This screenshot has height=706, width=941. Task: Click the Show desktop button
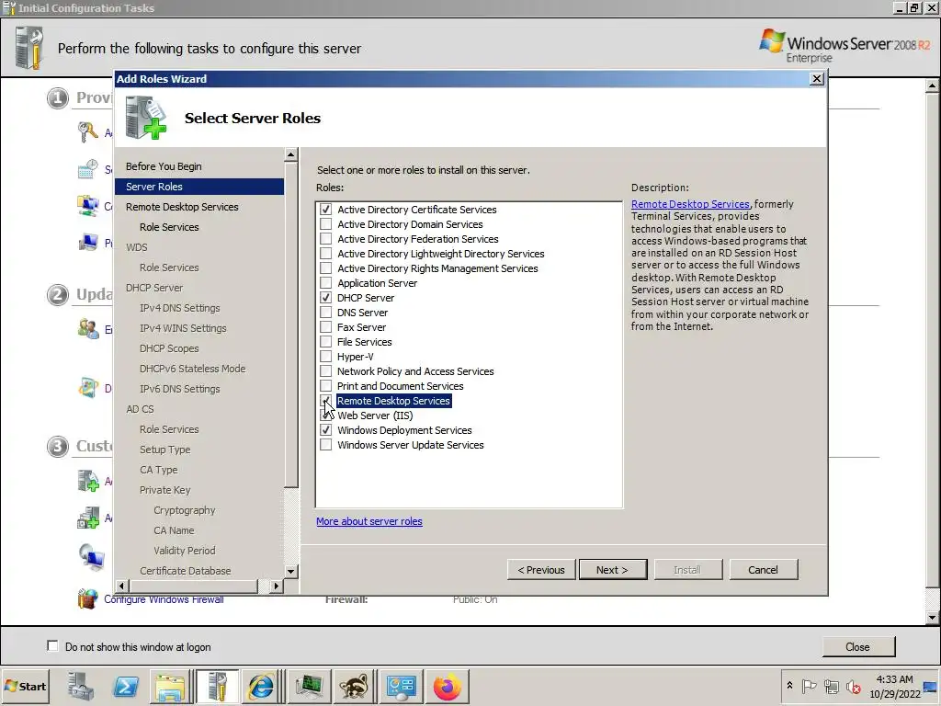[x=932, y=686]
